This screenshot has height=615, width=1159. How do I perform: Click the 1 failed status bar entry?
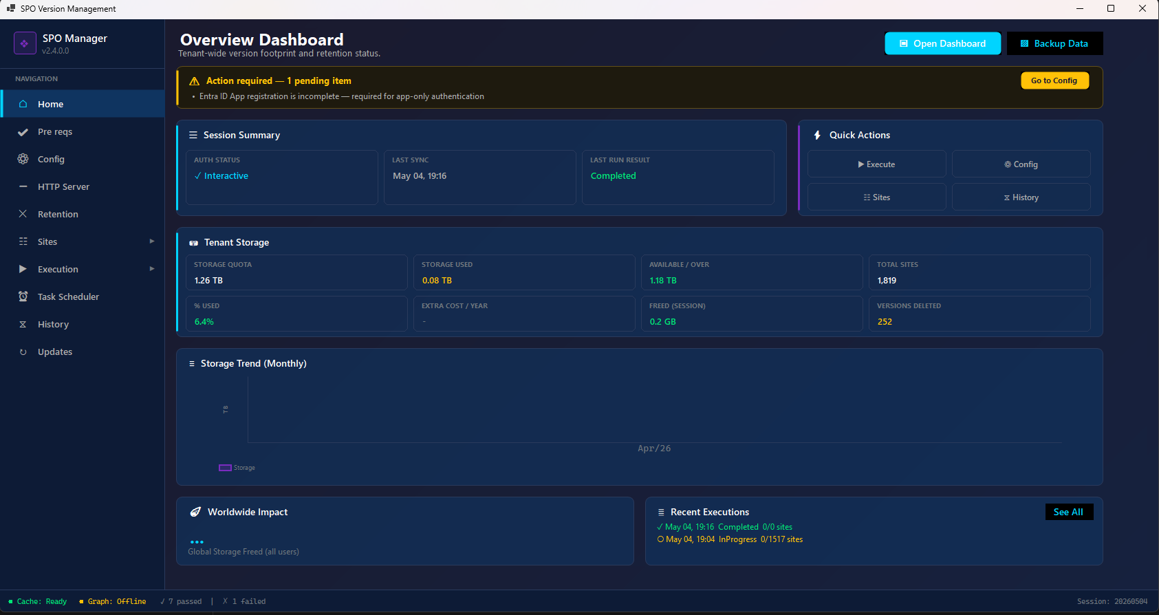(x=244, y=601)
